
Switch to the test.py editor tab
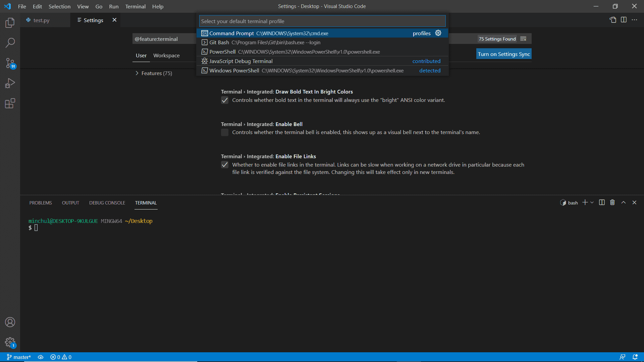(45, 20)
